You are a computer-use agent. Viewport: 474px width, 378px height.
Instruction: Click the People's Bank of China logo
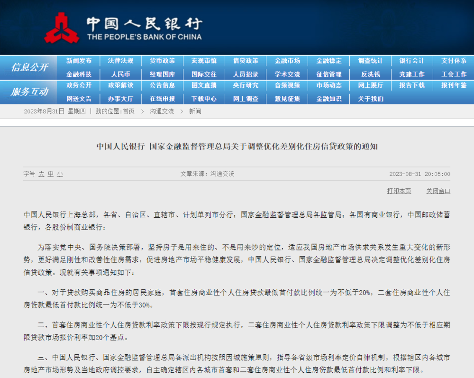click(x=123, y=28)
